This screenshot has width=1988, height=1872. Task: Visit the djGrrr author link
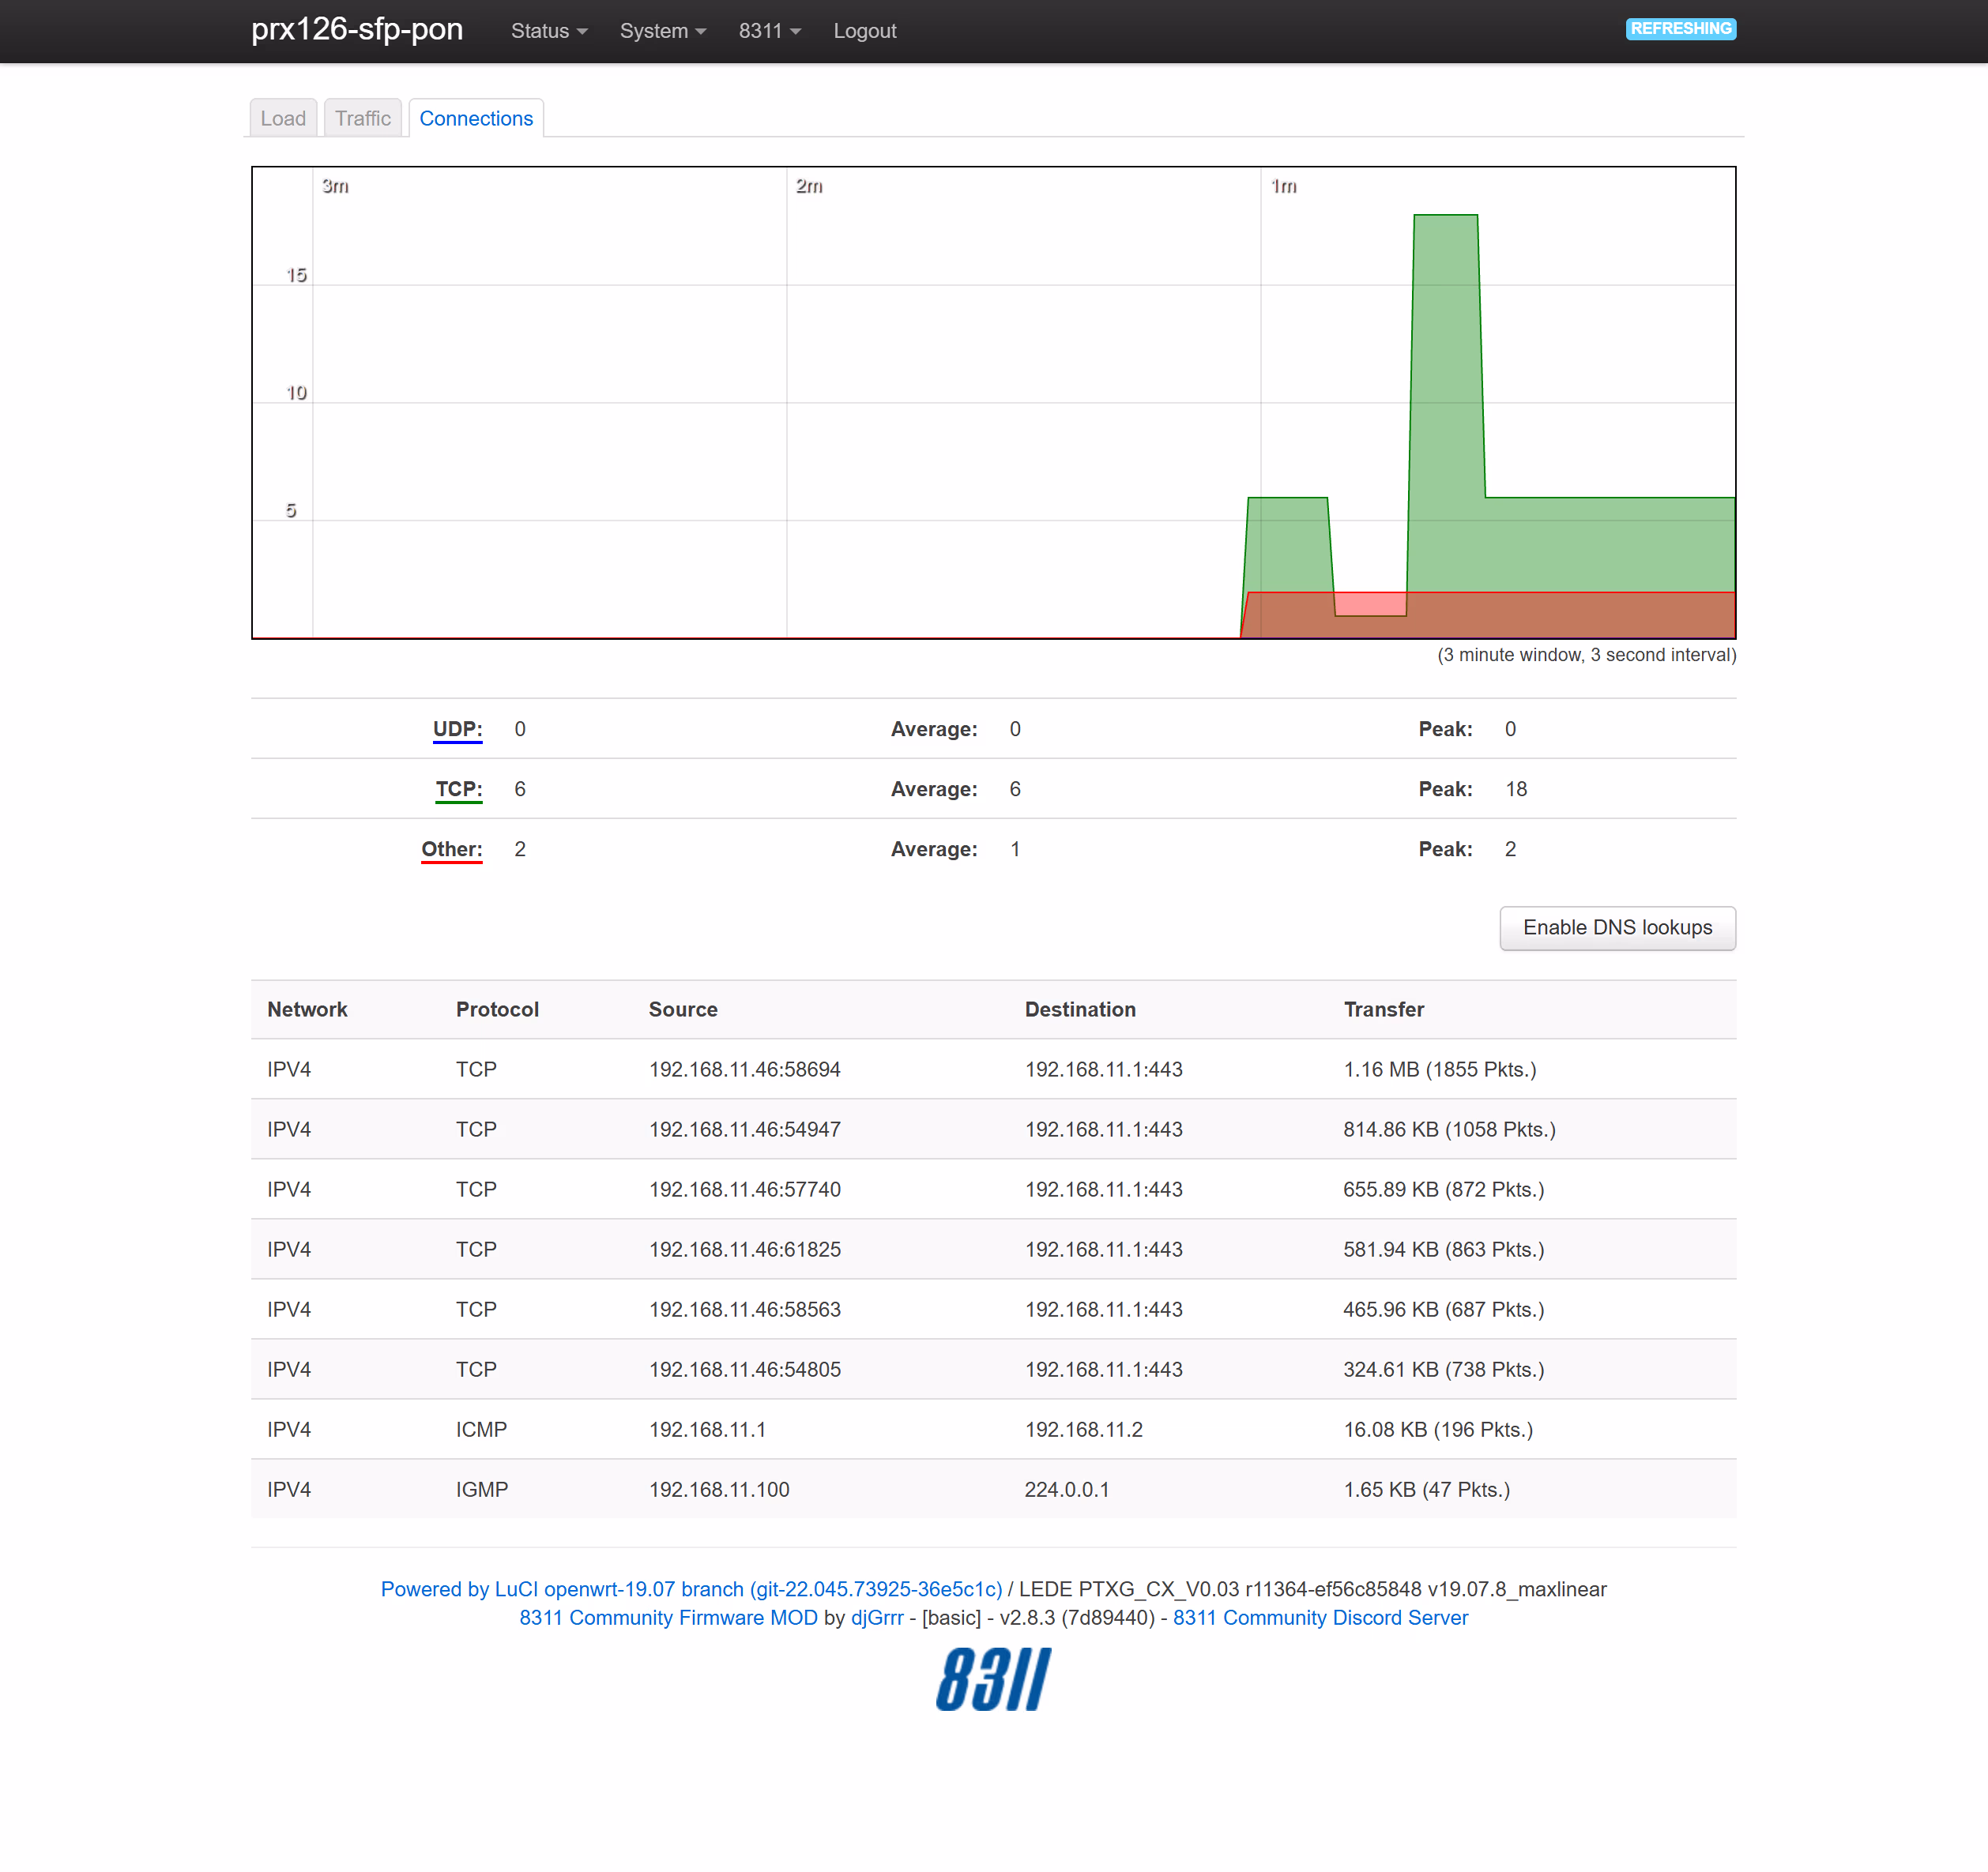click(877, 1617)
